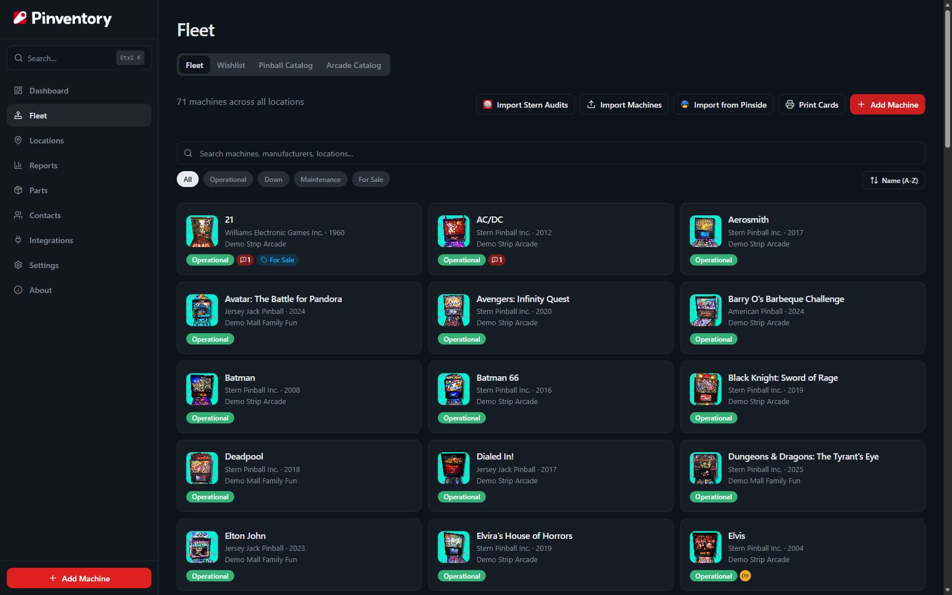
Task: Open the Avengers: Infinity Quest title
Action: click(522, 299)
